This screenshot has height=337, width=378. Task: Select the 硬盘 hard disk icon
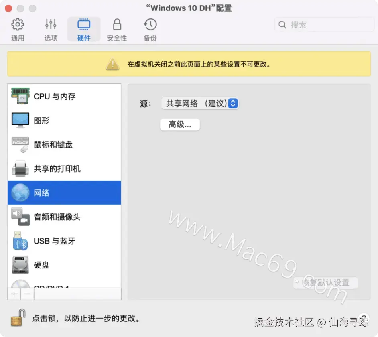tap(20, 265)
